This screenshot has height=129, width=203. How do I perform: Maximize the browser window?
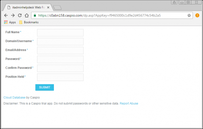click(x=188, y=2)
